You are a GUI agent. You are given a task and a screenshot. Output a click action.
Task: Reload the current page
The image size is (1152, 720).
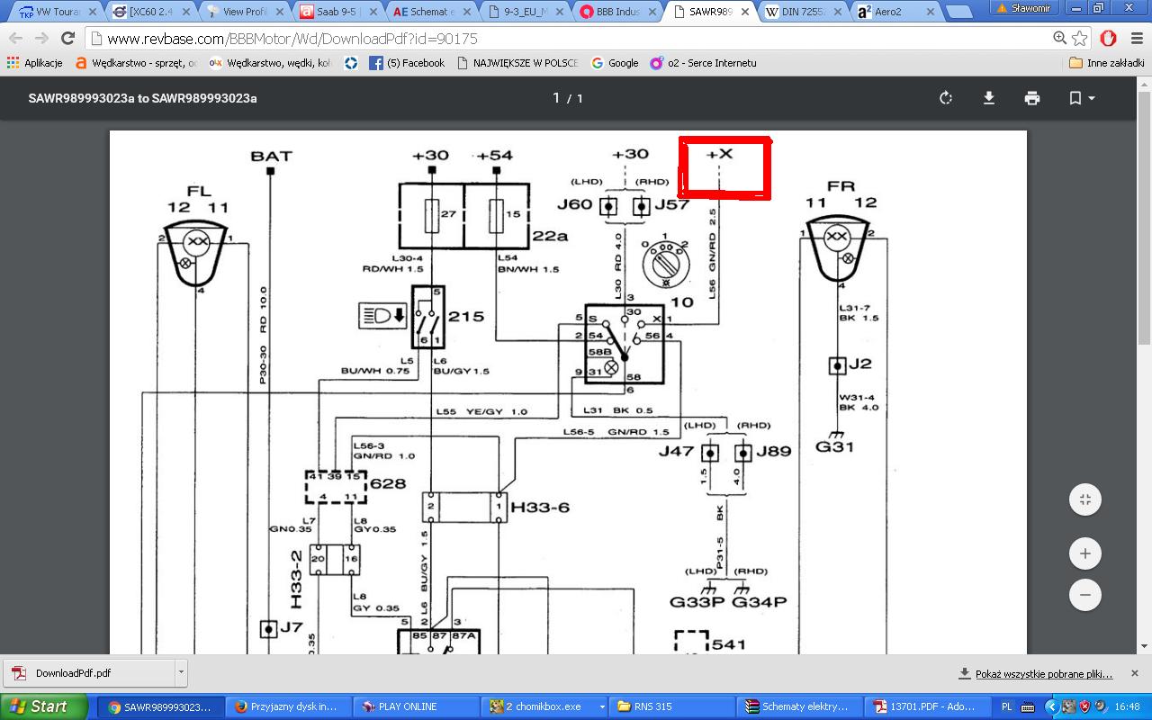(67, 39)
